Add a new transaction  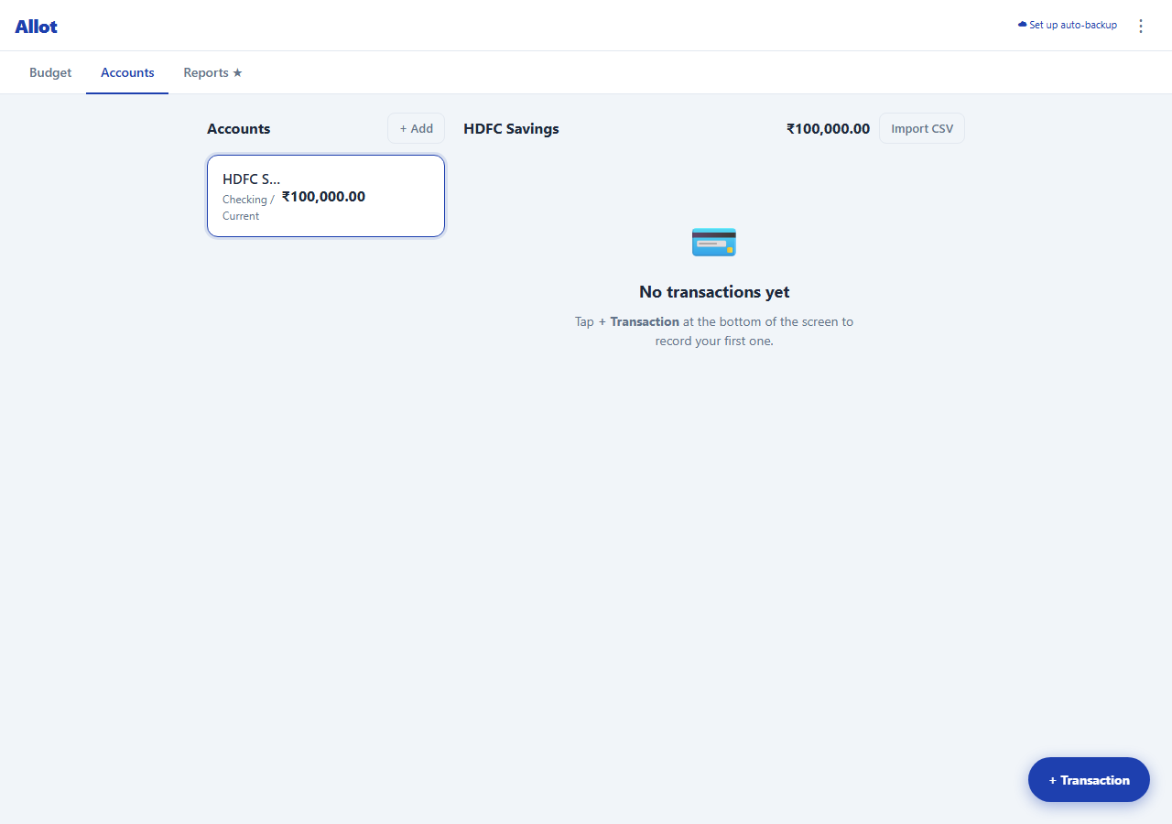[1089, 780]
